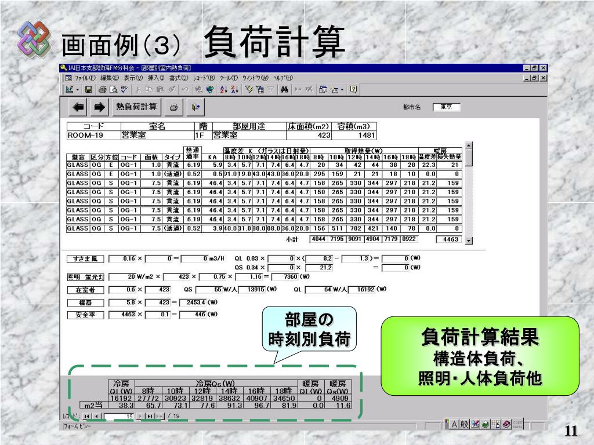The height and width of the screenshot is (445, 594).
Task: Click the New Object icon
Action: pos(335,90)
